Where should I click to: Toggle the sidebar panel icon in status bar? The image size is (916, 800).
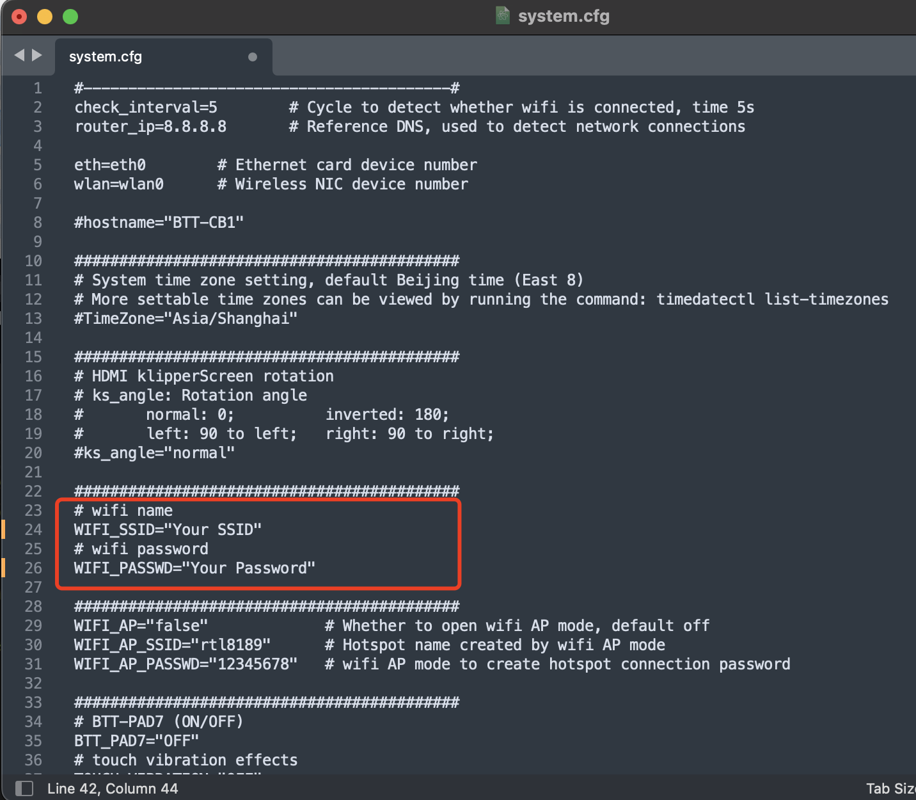[24, 788]
